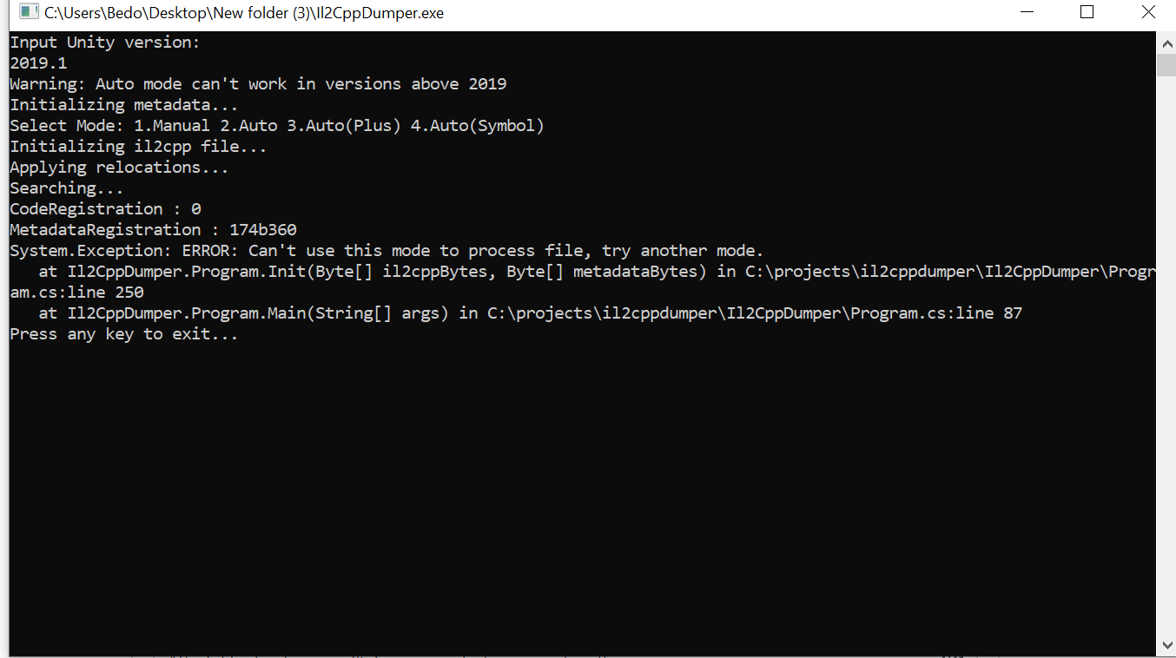The image size is (1176, 658).
Task: Click the console application icon in the title bar
Action: pos(26,12)
